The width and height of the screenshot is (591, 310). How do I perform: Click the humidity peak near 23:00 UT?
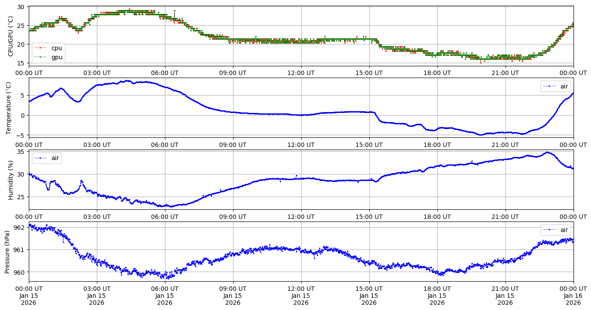pos(547,153)
